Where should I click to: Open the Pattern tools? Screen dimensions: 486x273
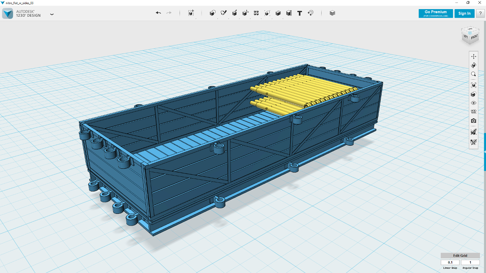point(256,13)
